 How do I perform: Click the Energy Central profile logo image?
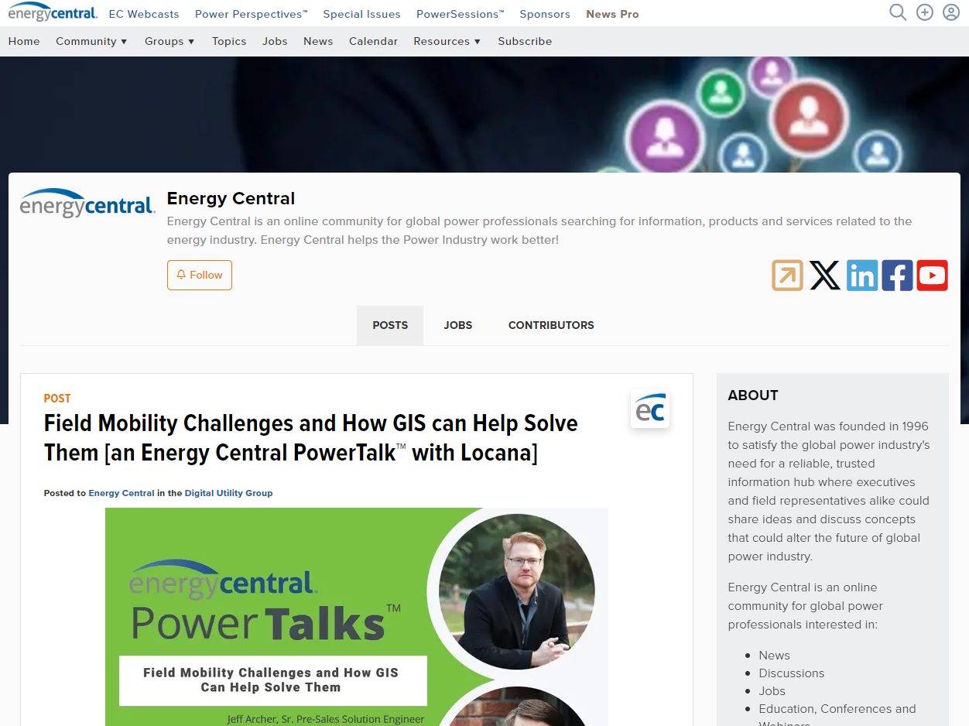87,204
